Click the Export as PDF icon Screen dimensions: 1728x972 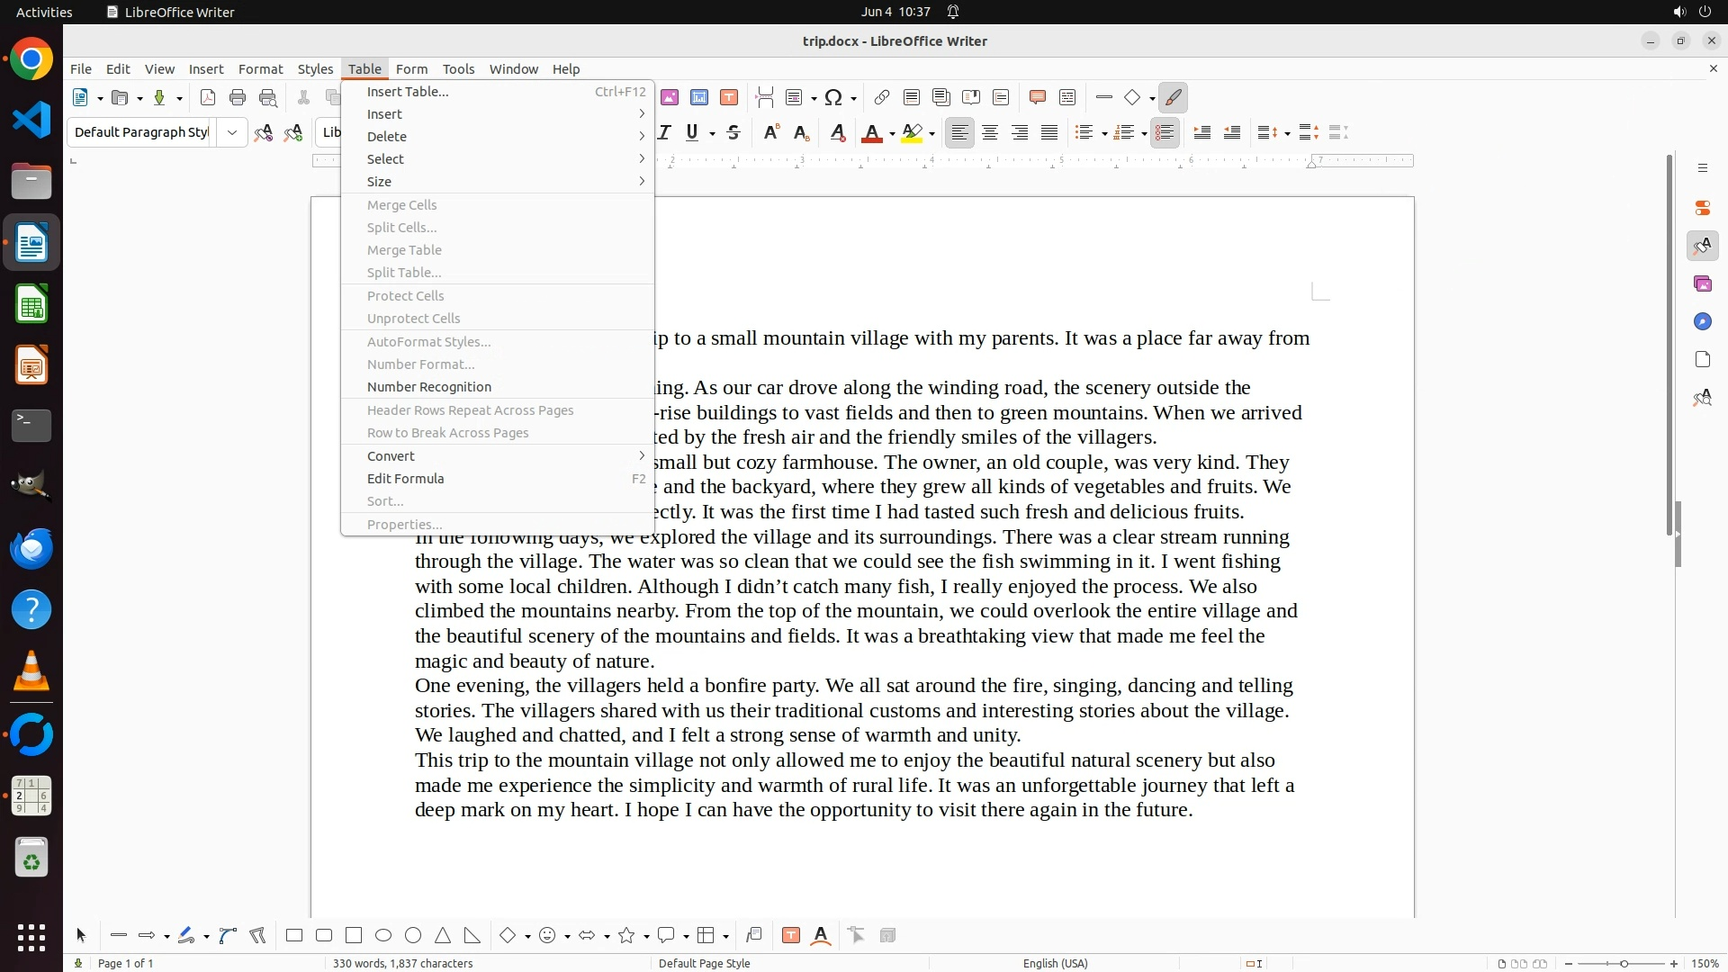tap(208, 97)
